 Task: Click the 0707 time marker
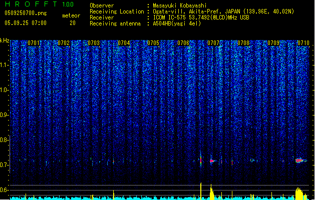point(213,43)
